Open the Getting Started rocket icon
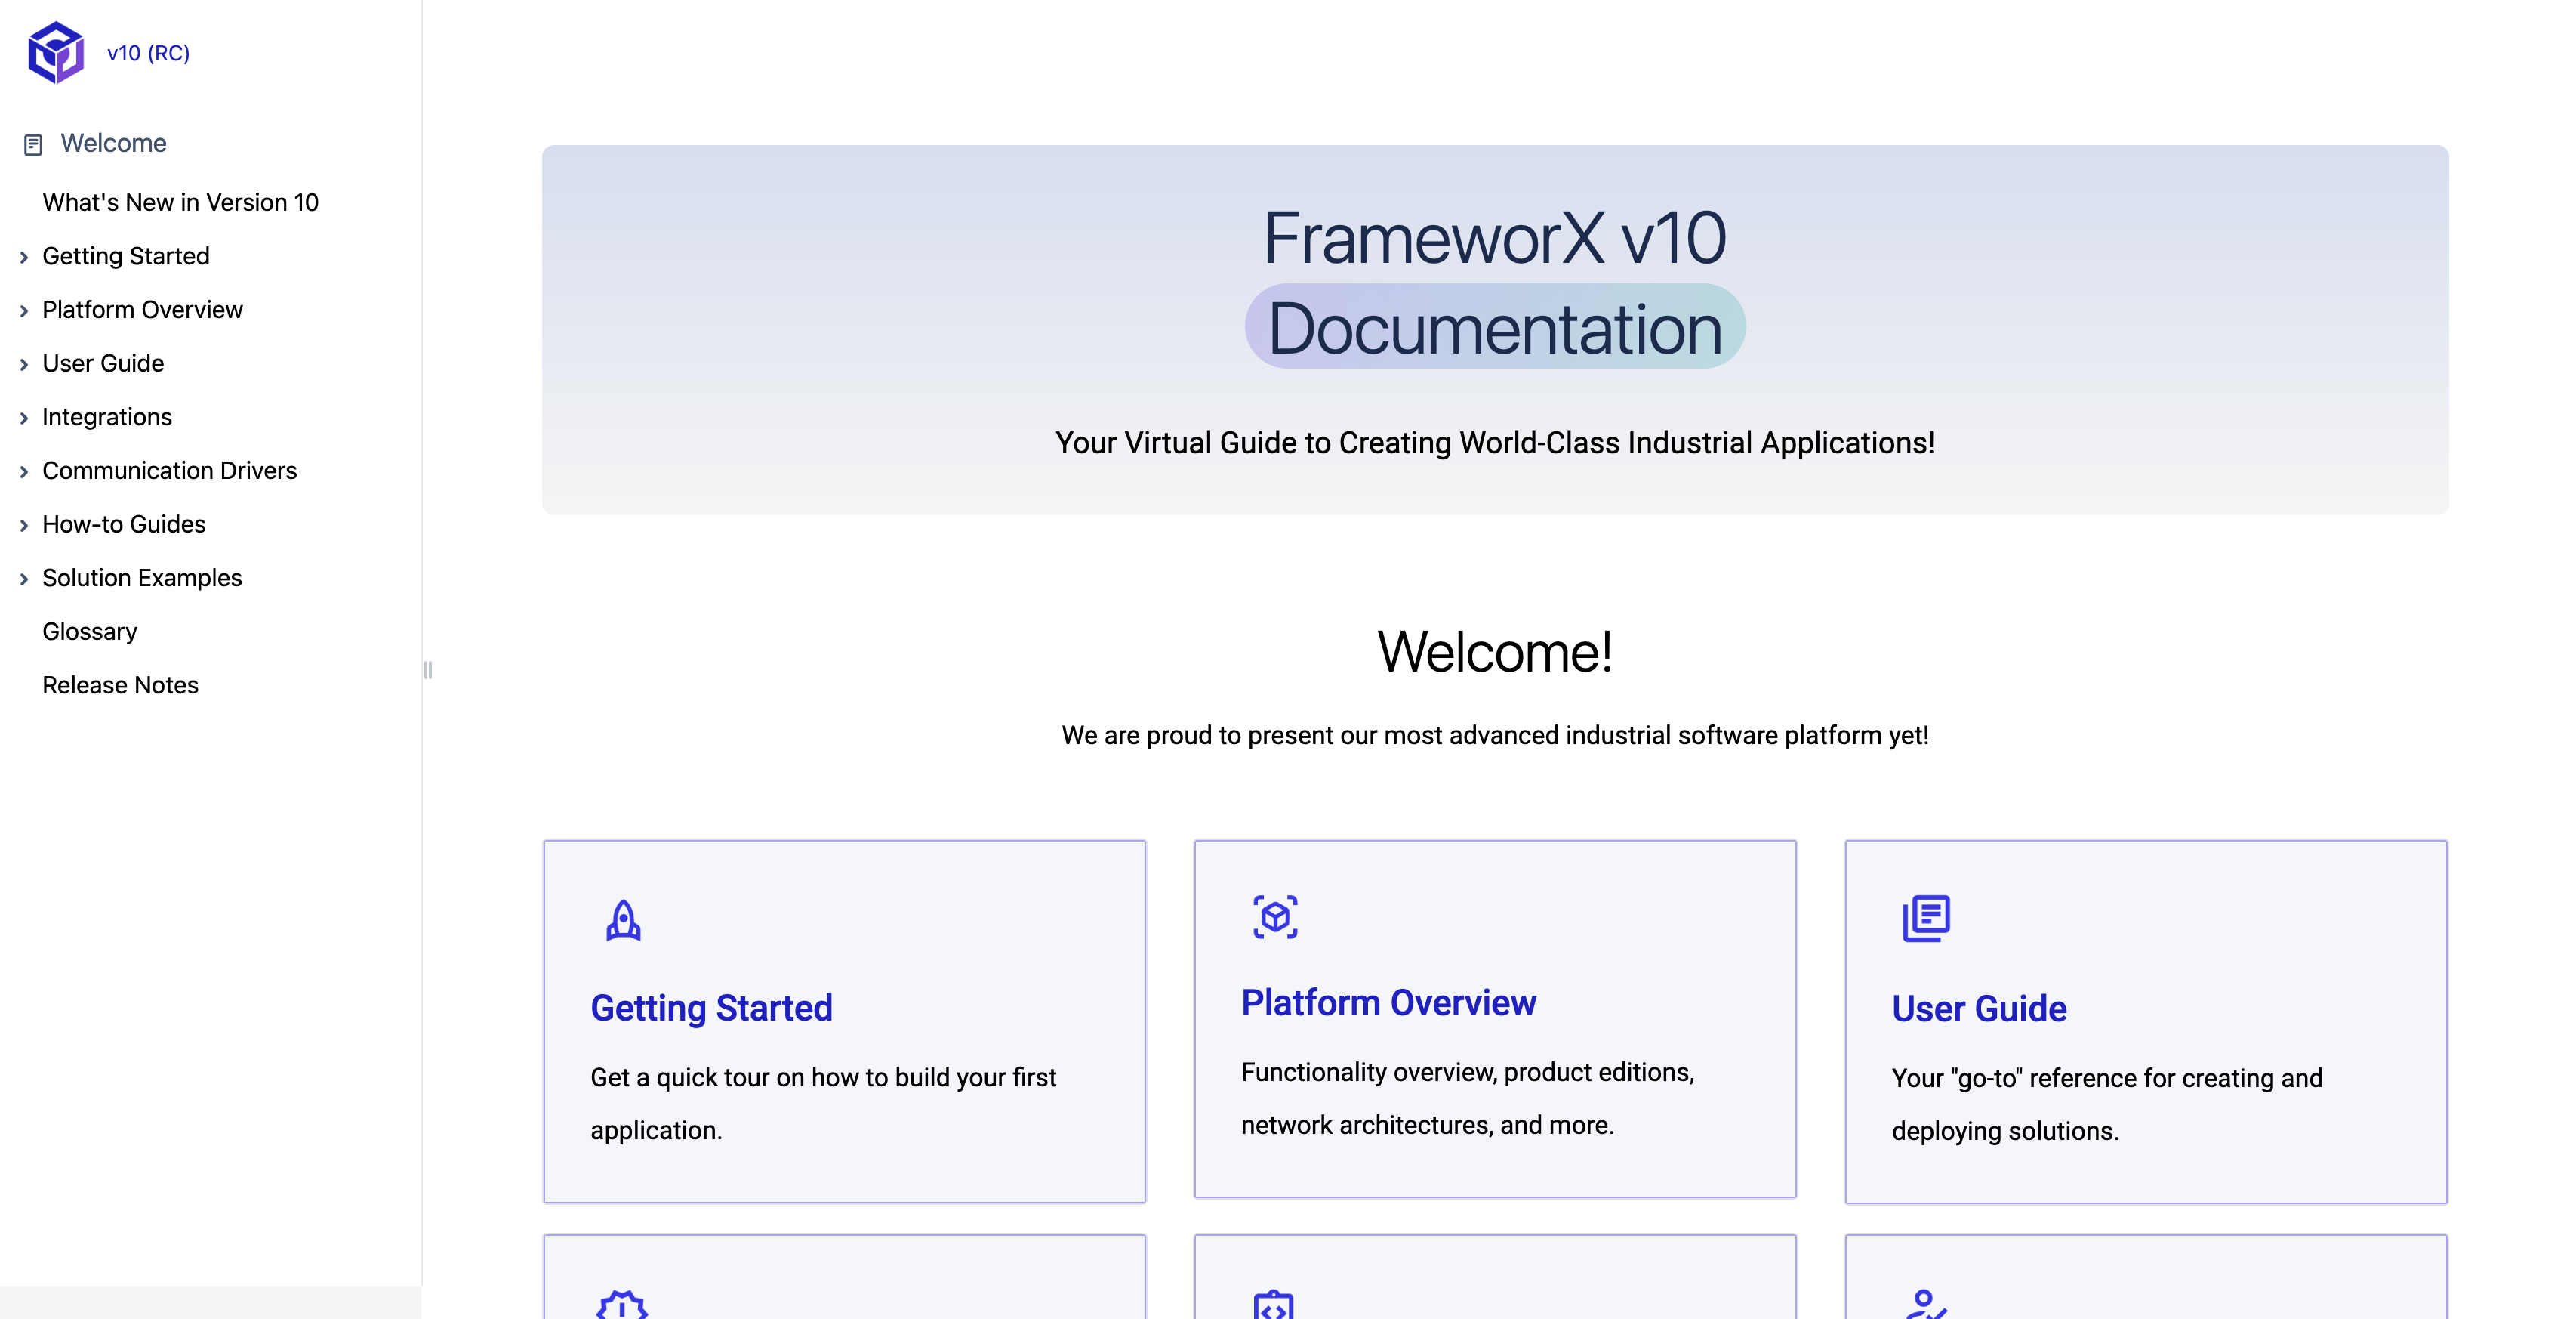Viewport: 2576px width, 1319px height. point(624,919)
